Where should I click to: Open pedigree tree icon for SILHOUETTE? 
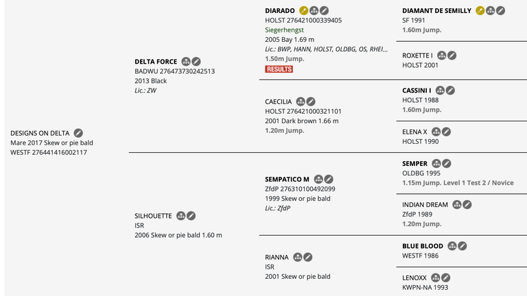click(181, 216)
